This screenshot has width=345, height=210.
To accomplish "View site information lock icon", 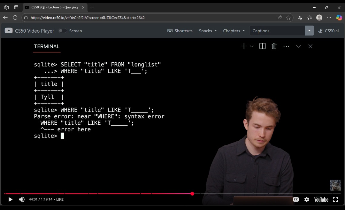I will tap(26, 18).
